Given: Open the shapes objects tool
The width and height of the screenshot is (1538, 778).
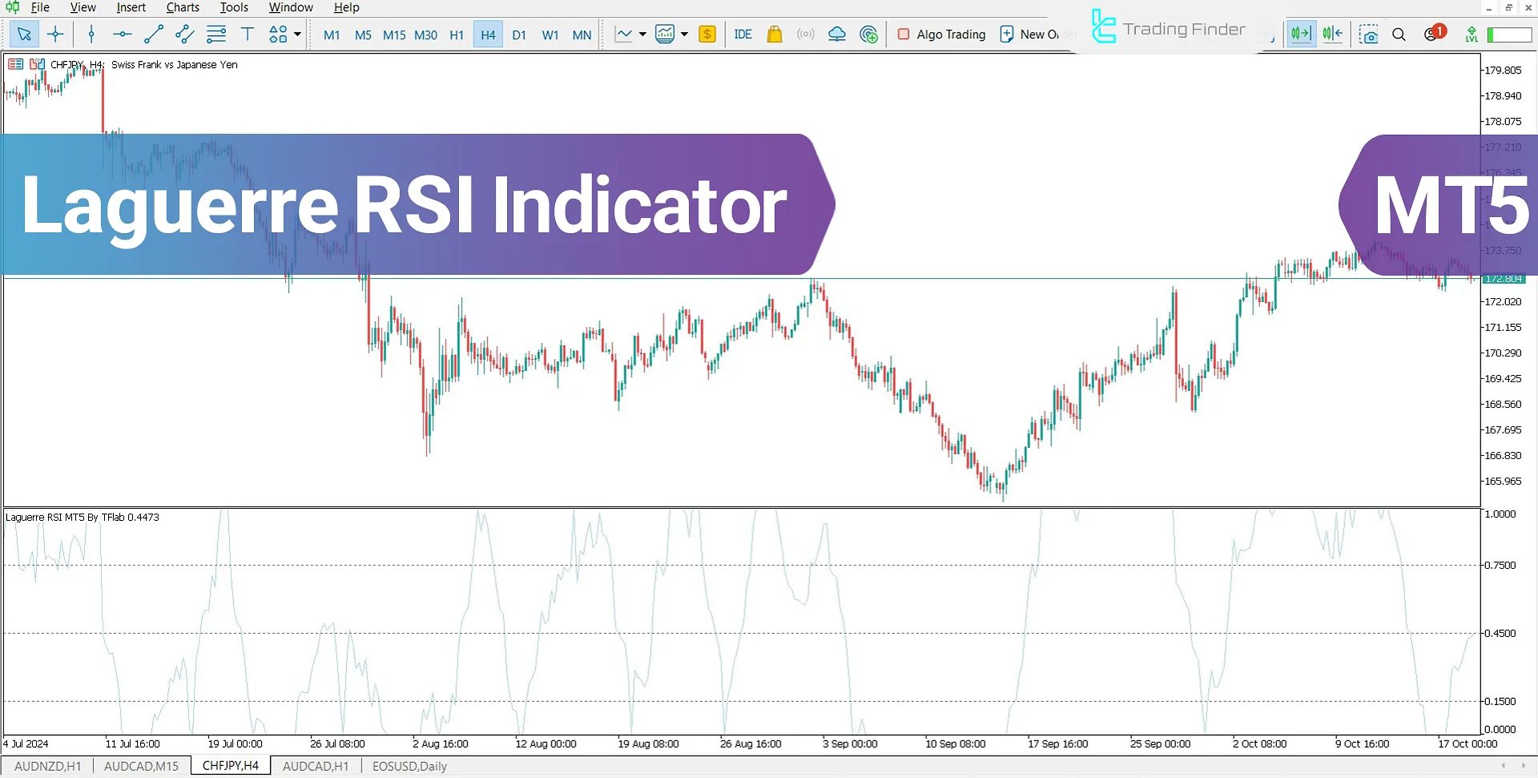Looking at the screenshot, I should [278, 34].
